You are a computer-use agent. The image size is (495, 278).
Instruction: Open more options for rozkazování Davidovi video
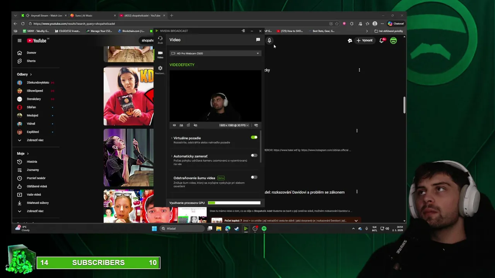point(357,192)
